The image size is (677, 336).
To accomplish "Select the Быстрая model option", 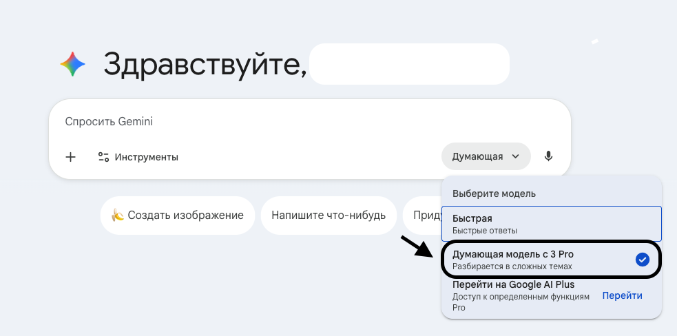I will tap(551, 223).
